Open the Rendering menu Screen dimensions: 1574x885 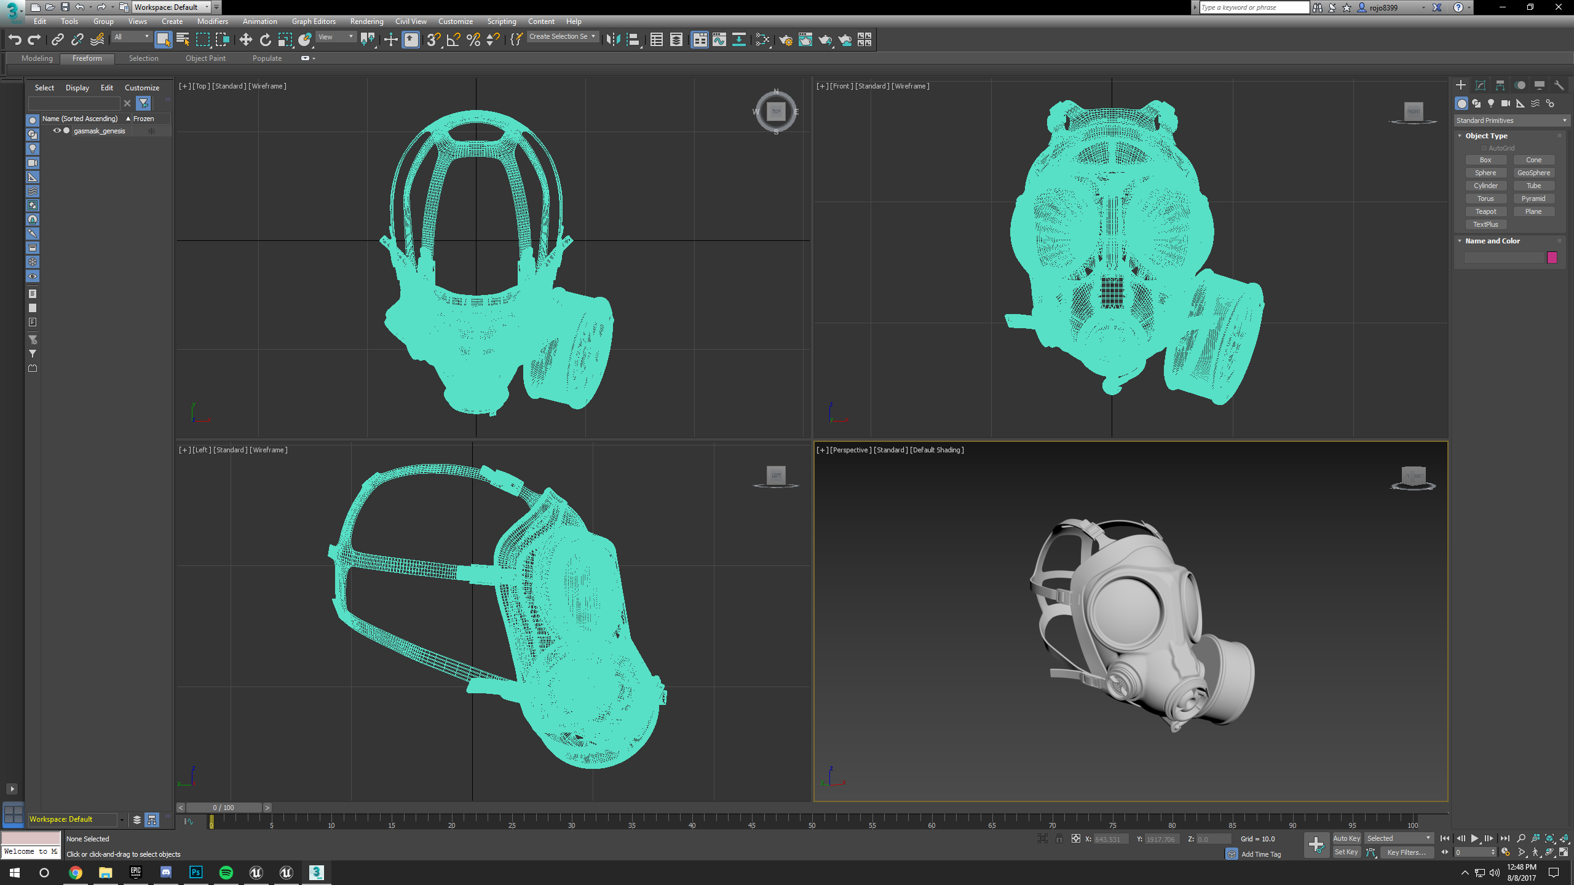[366, 22]
